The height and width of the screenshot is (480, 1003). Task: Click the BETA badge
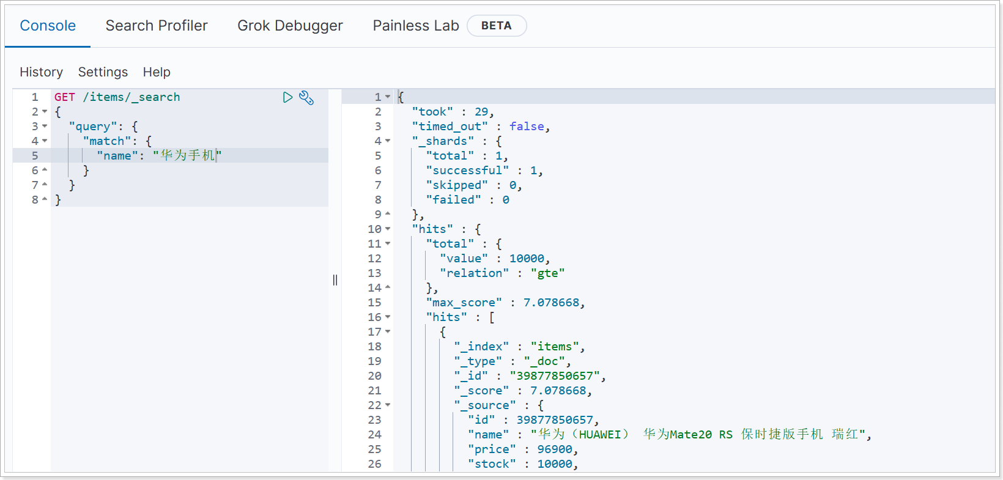(x=496, y=26)
